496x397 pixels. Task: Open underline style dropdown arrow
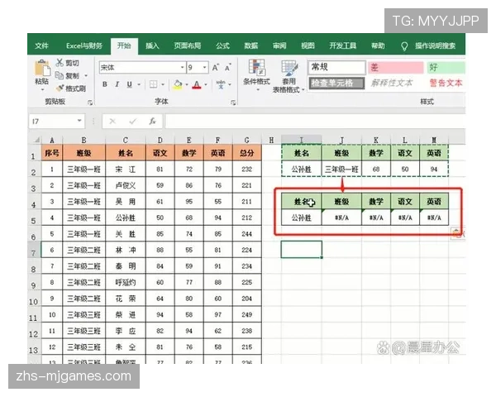139,84
